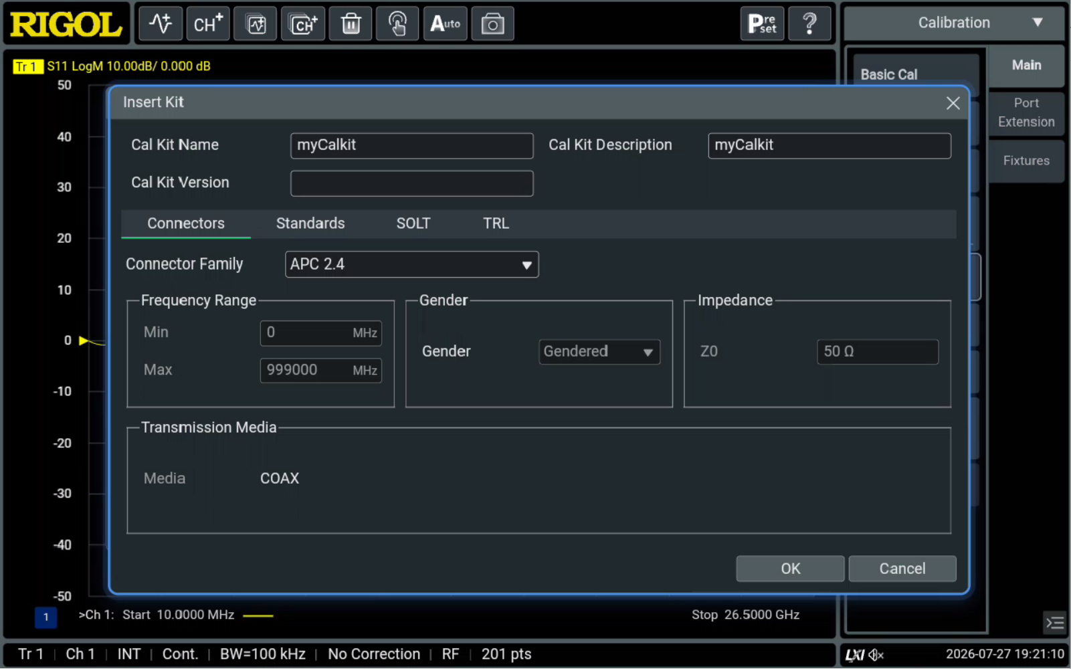Switch to the Standards tab
Image resolution: width=1071 pixels, height=669 pixels.
(310, 223)
